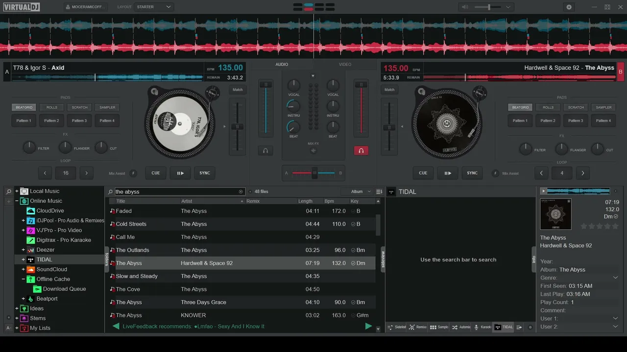The height and width of the screenshot is (352, 627).
Task: Switch mixer to VIDEO tab
Action: 345,65
